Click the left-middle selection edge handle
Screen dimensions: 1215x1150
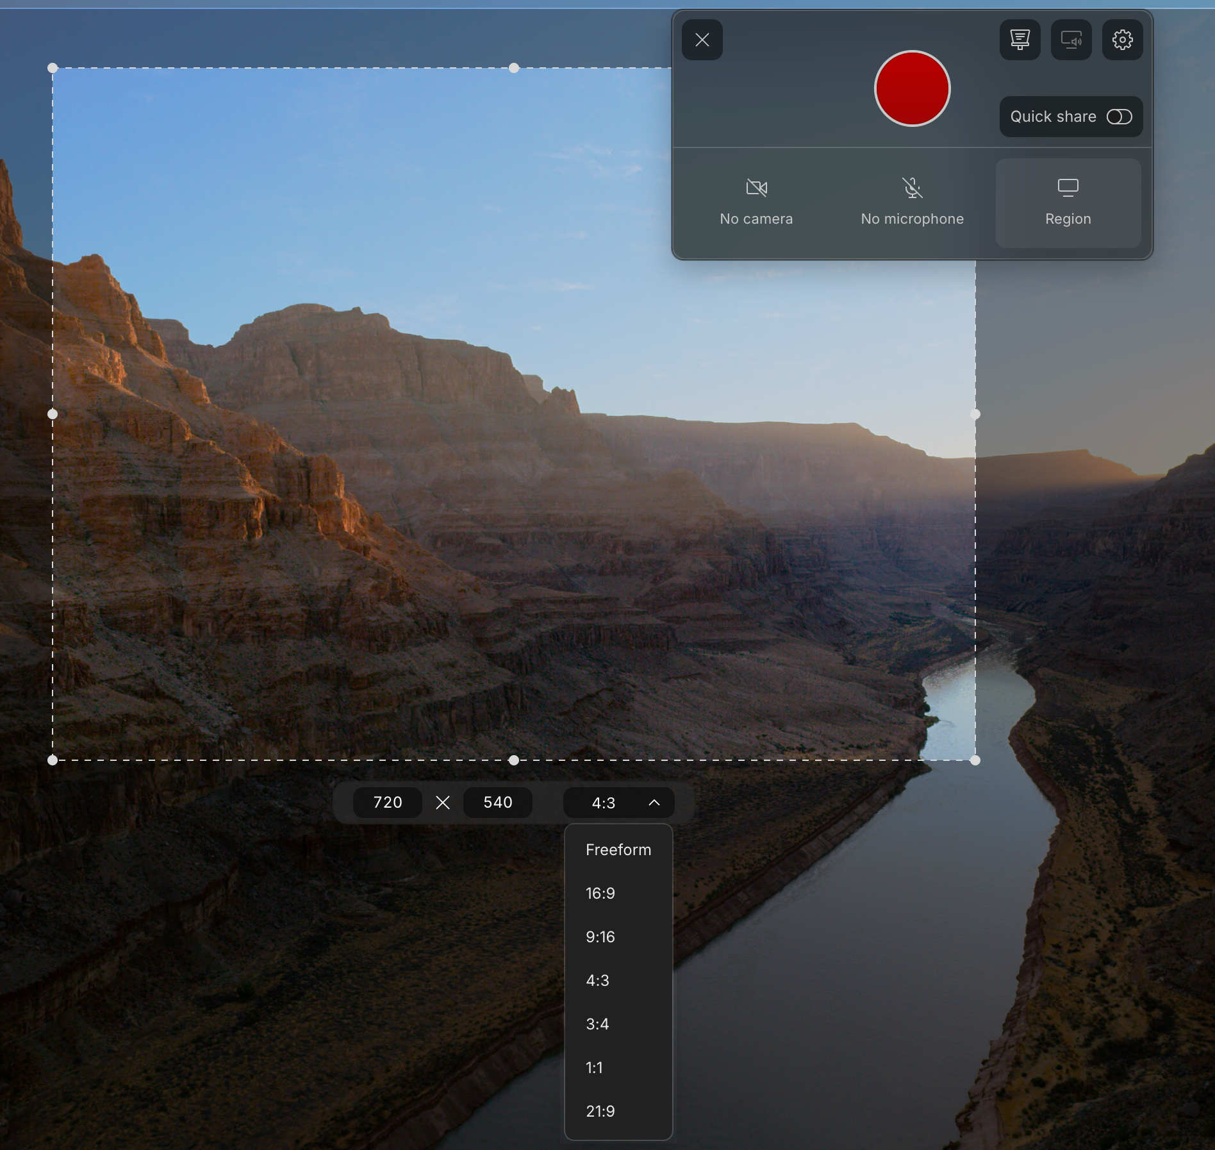pos(53,414)
